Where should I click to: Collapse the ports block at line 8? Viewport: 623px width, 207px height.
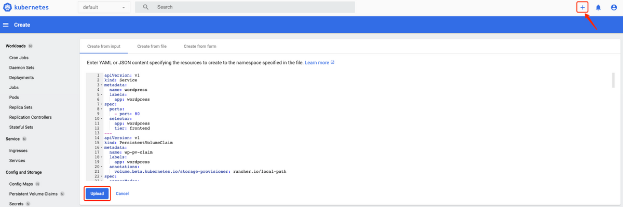[102, 109]
